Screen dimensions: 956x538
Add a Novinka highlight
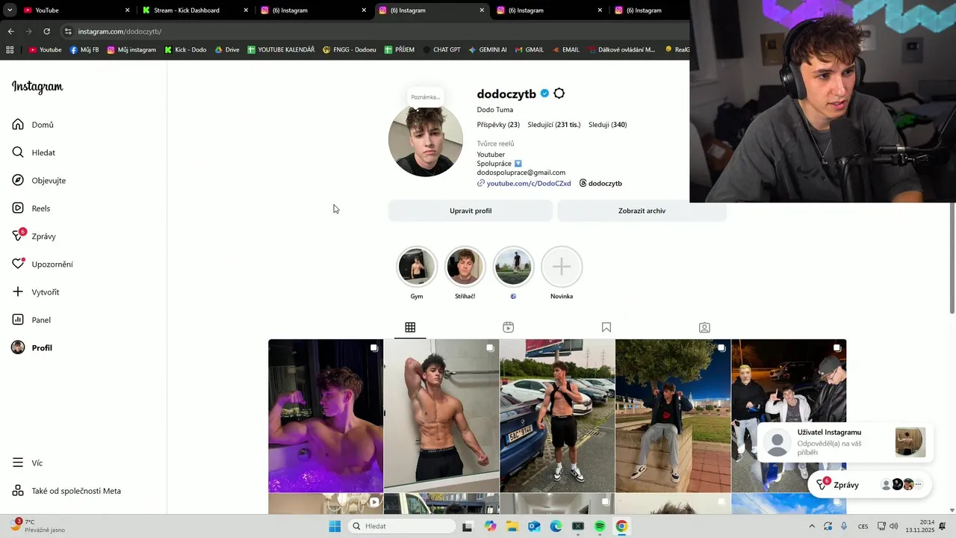pyautogui.click(x=562, y=267)
